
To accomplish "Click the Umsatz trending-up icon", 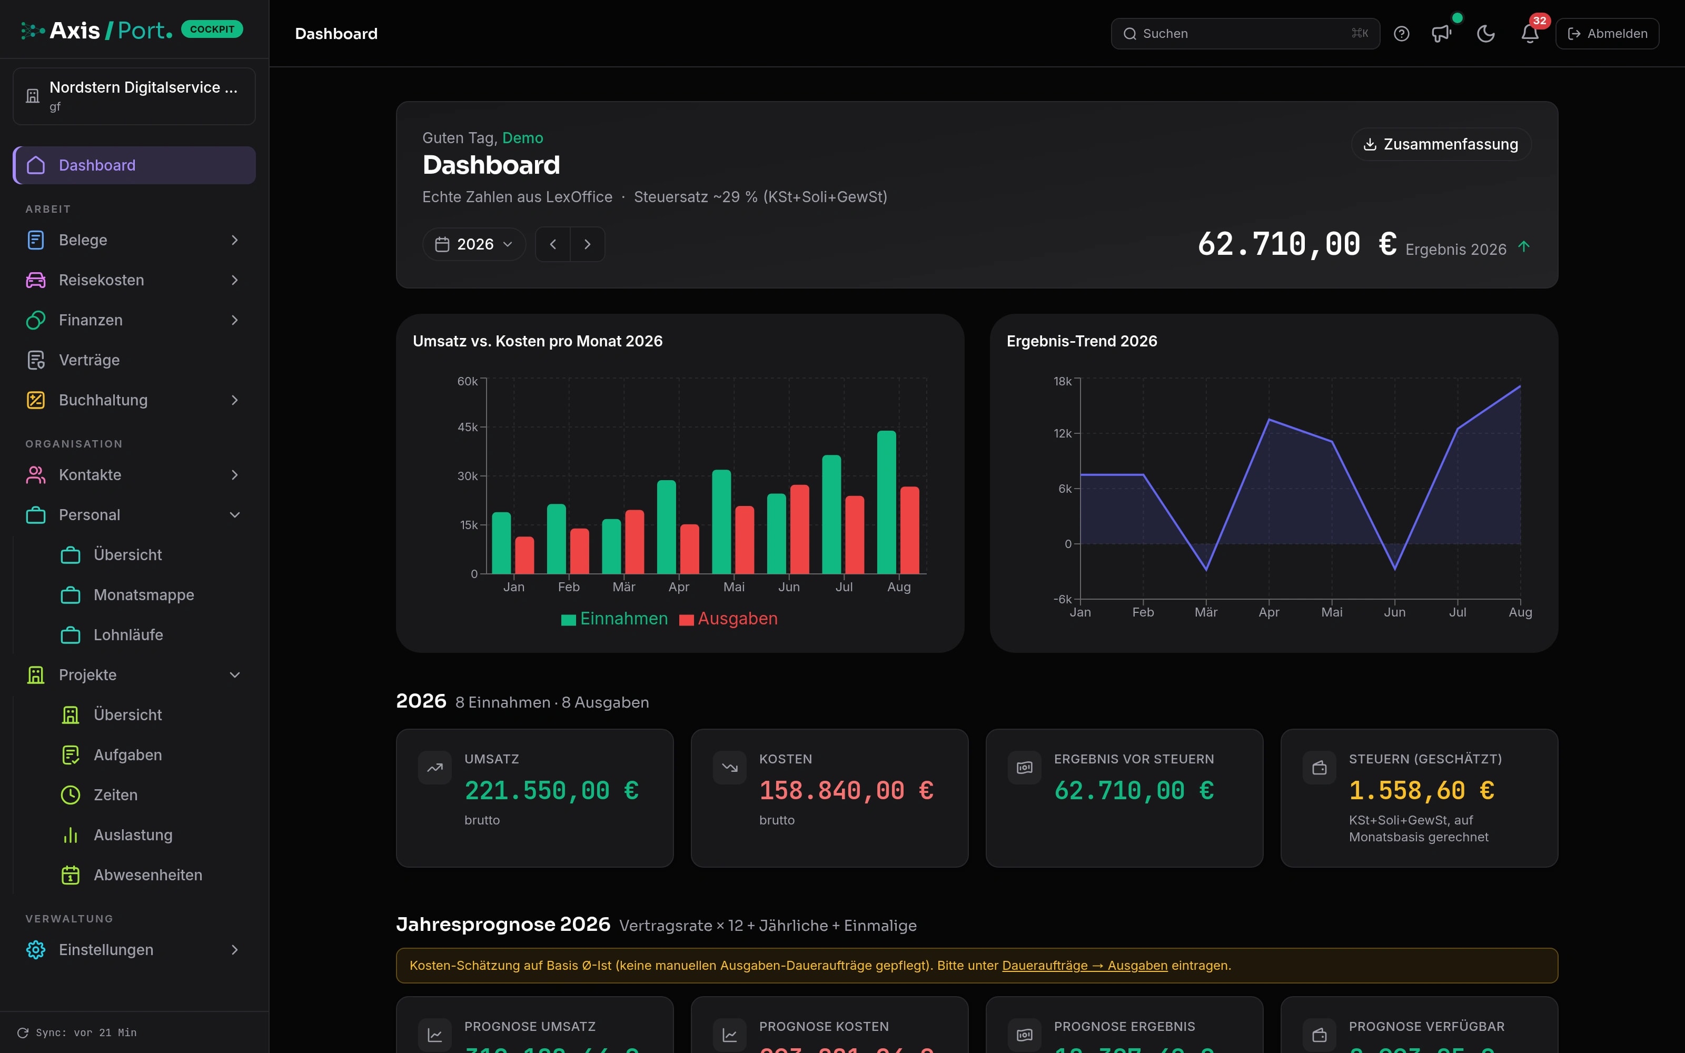I will tap(435, 768).
